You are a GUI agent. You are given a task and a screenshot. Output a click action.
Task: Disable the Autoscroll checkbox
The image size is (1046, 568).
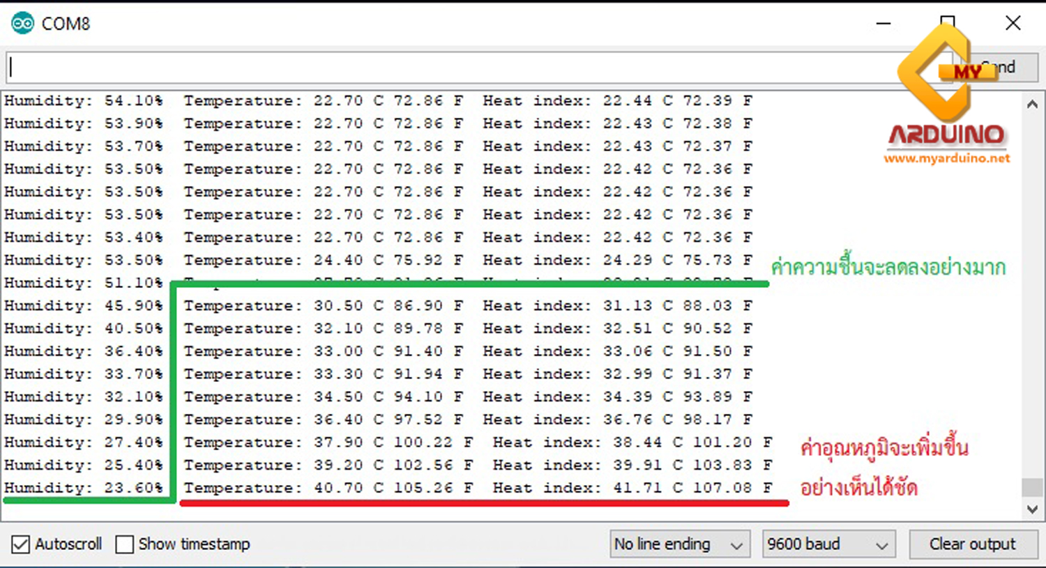pos(21,544)
